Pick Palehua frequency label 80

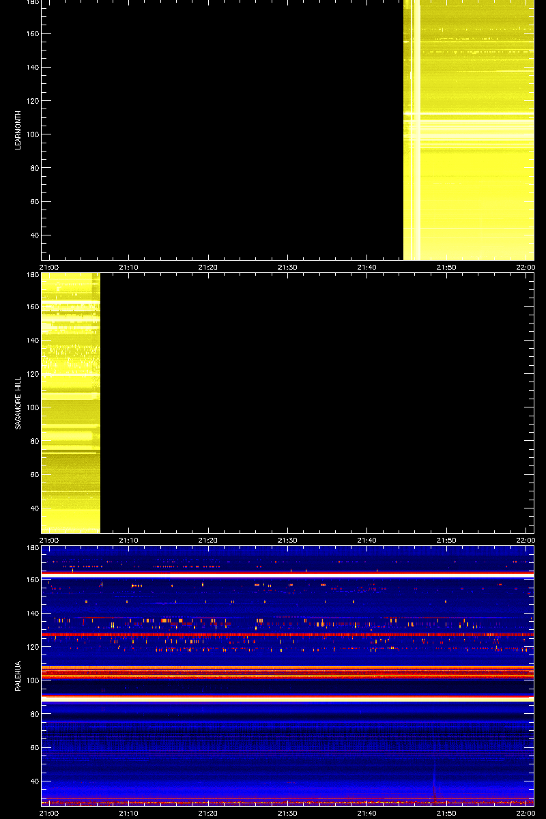pyautogui.click(x=33, y=714)
